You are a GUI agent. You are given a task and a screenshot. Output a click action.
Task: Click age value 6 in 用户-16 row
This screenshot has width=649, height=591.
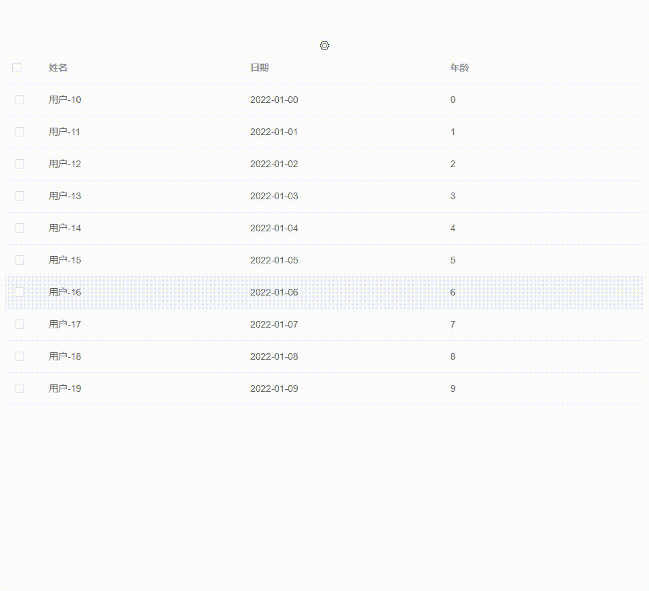tap(453, 292)
